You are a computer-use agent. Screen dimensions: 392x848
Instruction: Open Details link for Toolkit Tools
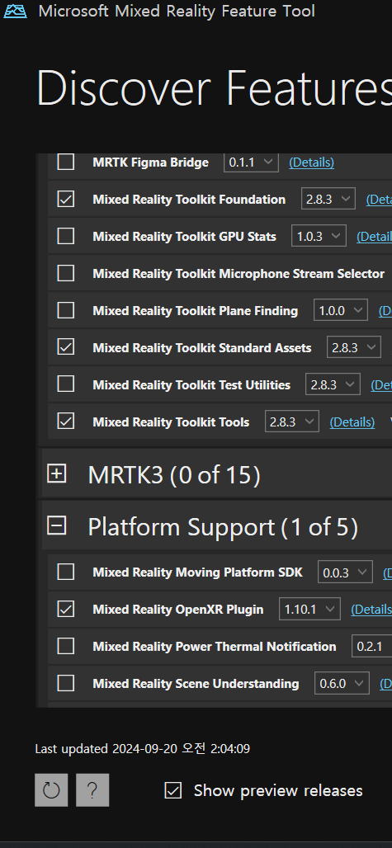[x=352, y=422]
